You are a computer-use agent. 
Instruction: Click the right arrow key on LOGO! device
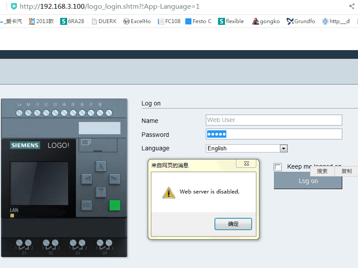[x=115, y=179]
